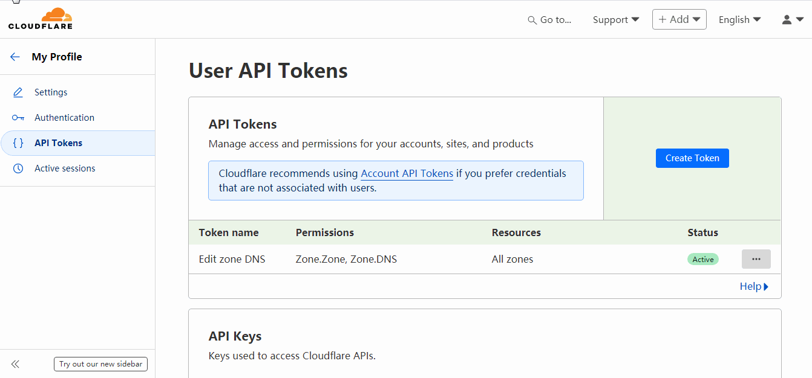Click the Cloudflare logo
Image resolution: width=812 pixels, height=378 pixels.
point(41,19)
